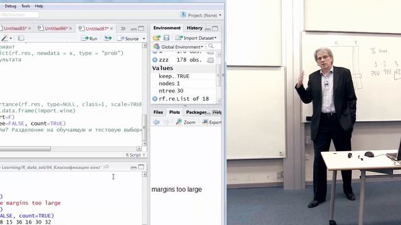This screenshot has height=225, width=401.
Task: Click the console working directory path
Action: 51,167
